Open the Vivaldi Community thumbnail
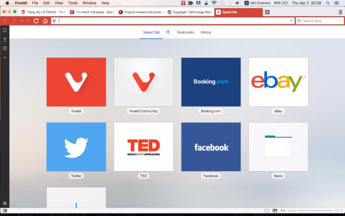The image size is (345, 216). pyautogui.click(x=144, y=82)
